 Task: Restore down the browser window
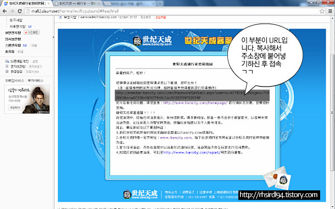(318, 2)
